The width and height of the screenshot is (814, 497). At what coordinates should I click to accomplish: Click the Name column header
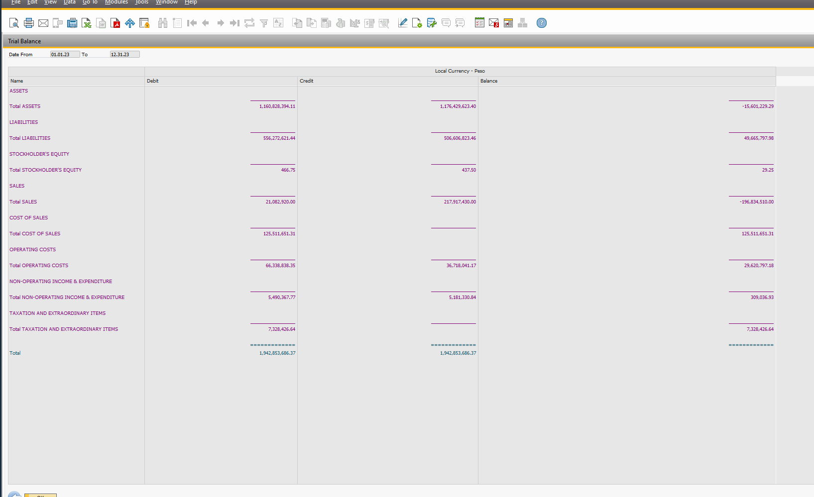click(x=76, y=81)
